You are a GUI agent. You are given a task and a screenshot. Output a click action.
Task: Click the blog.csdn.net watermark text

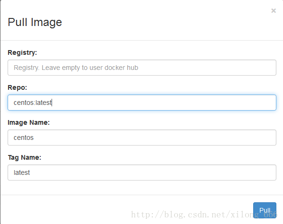[x=204, y=215]
